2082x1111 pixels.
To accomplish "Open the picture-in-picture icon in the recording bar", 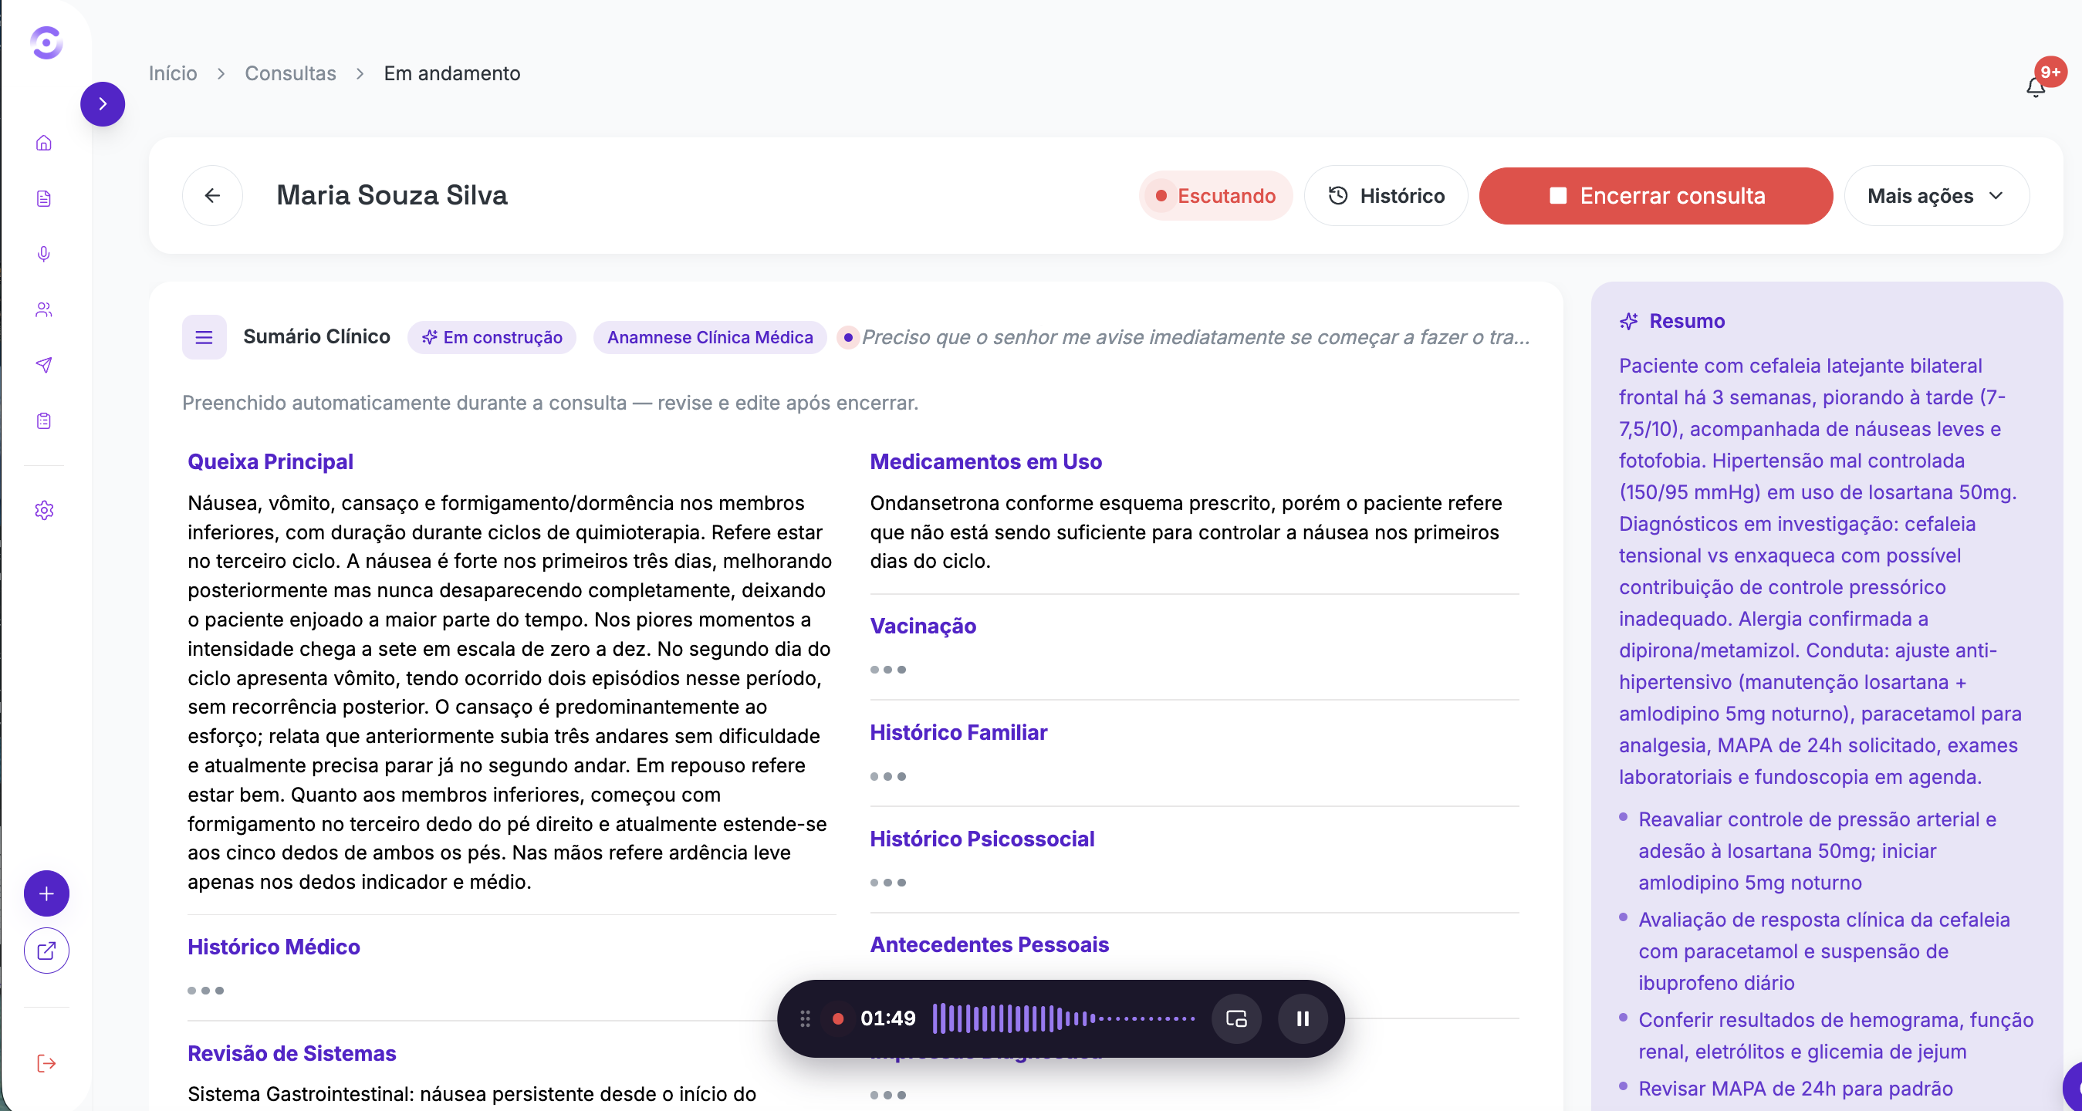I will coord(1236,1019).
